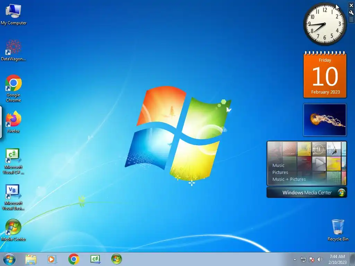Open Media Center from the taskbar
Screen dimensions: 355x266
click(x=116, y=259)
